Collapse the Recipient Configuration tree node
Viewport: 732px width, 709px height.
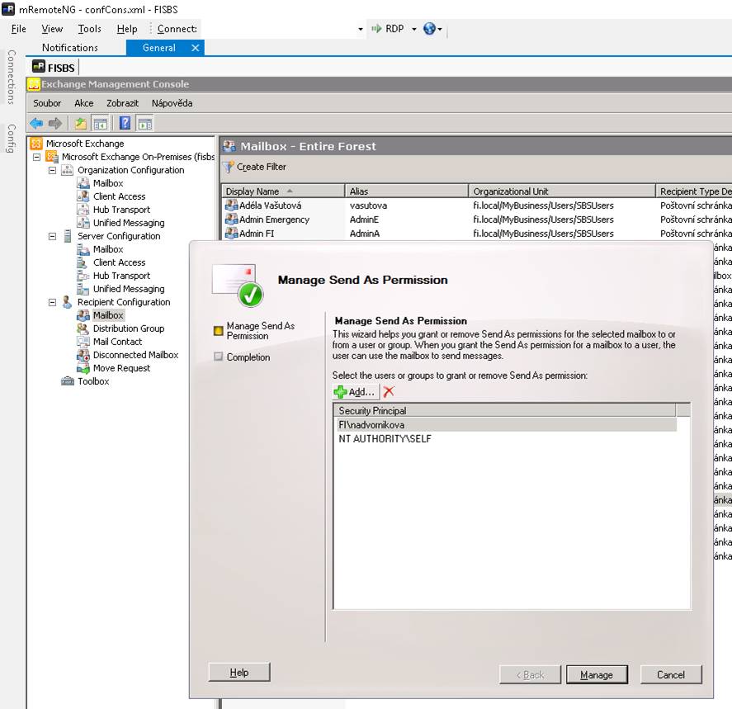pos(52,302)
